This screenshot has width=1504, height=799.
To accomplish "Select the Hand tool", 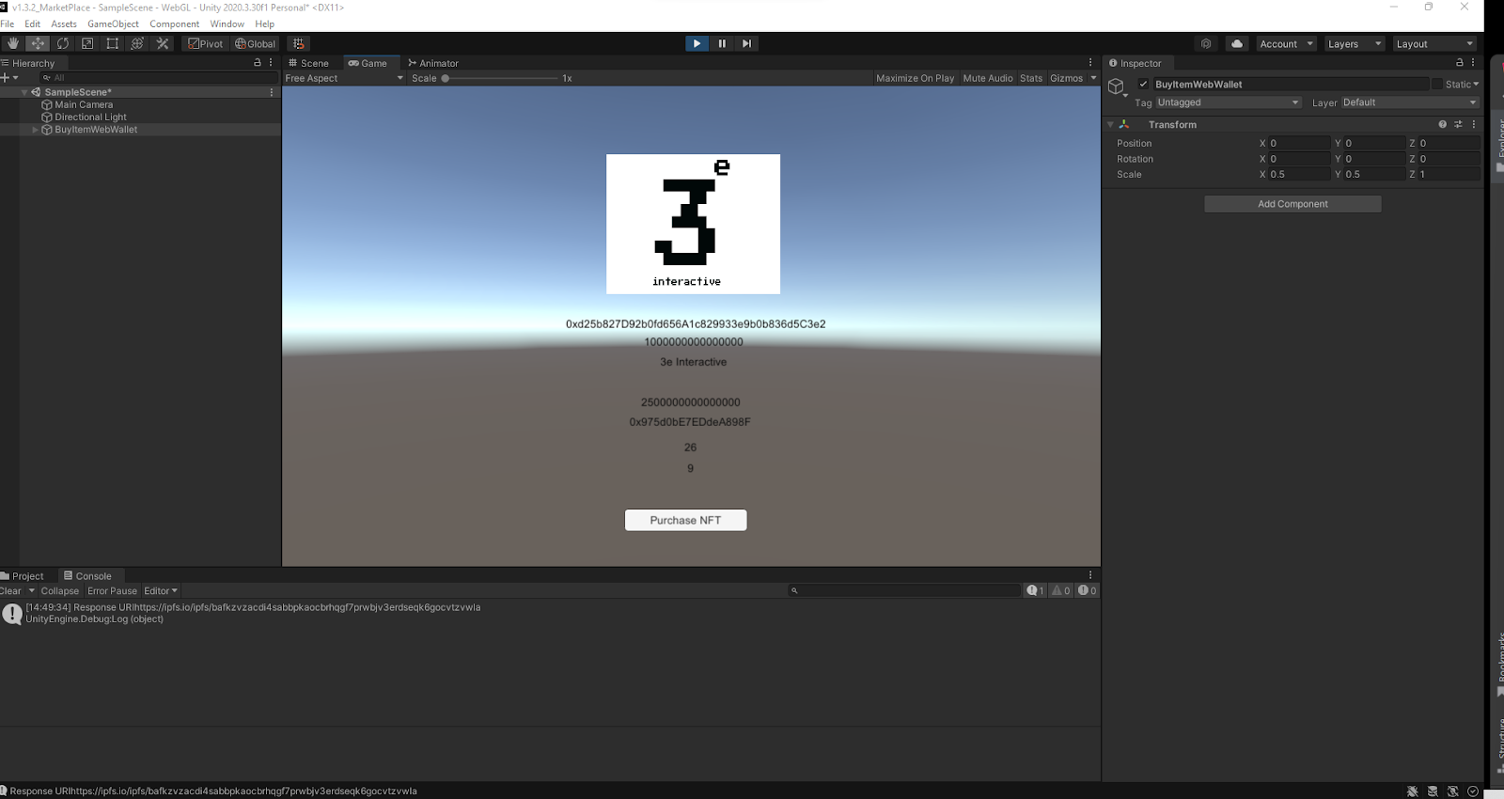I will point(12,43).
